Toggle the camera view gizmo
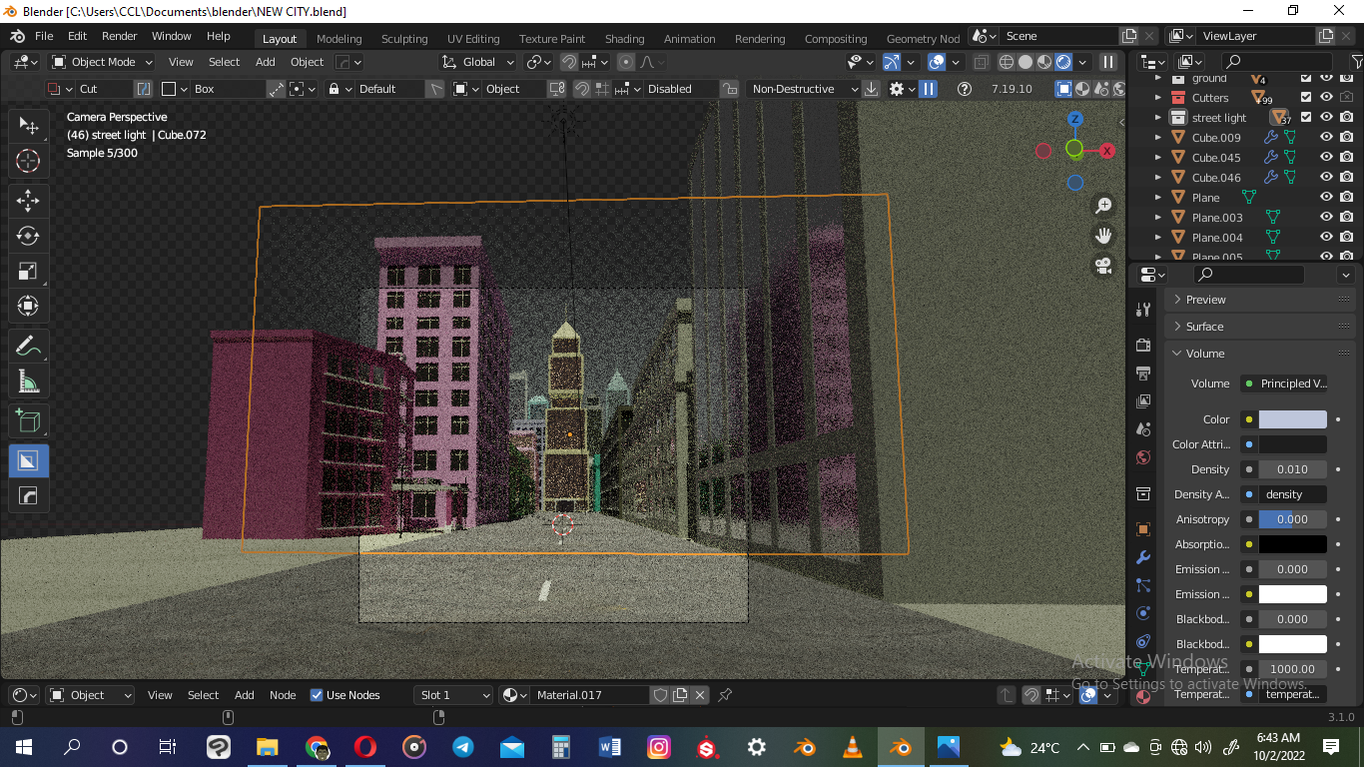1364x767 pixels. point(1103,266)
